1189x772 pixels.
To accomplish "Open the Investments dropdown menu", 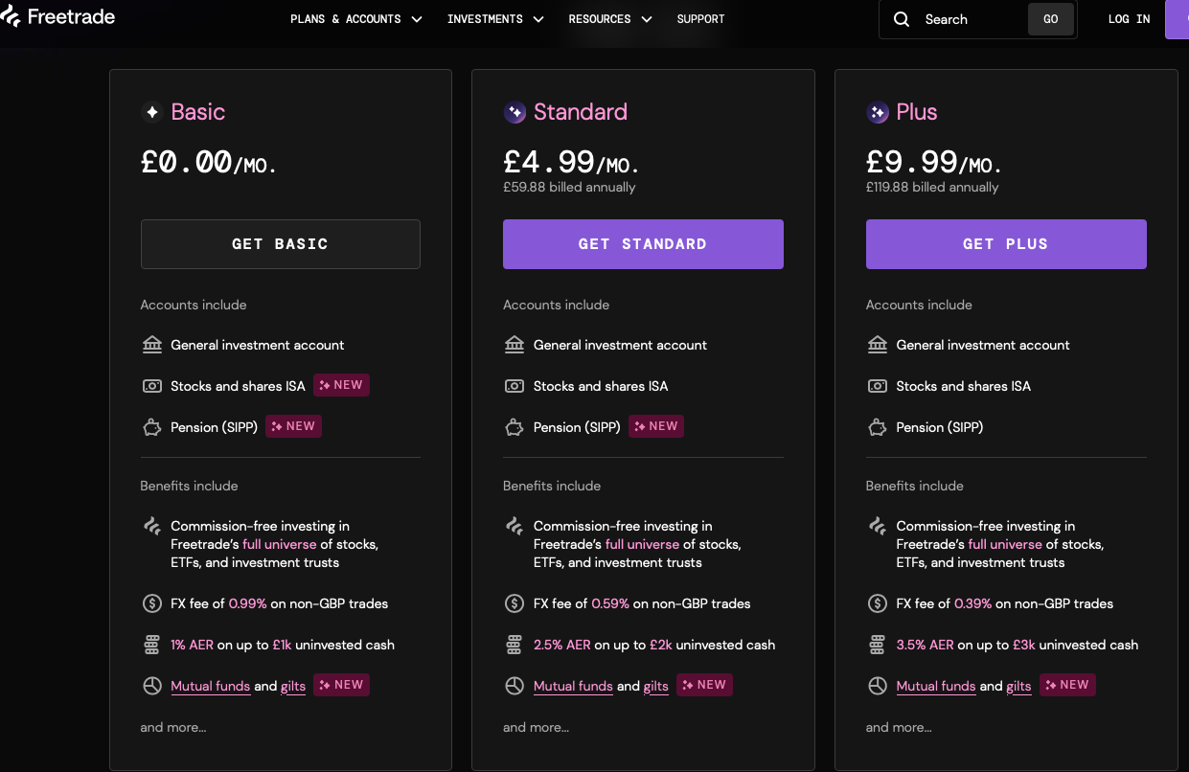I will coord(494,19).
